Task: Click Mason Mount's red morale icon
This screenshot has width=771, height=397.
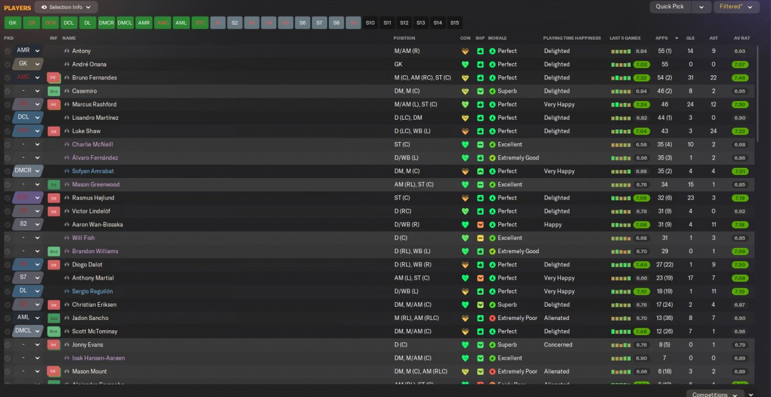Action: [x=492, y=372]
